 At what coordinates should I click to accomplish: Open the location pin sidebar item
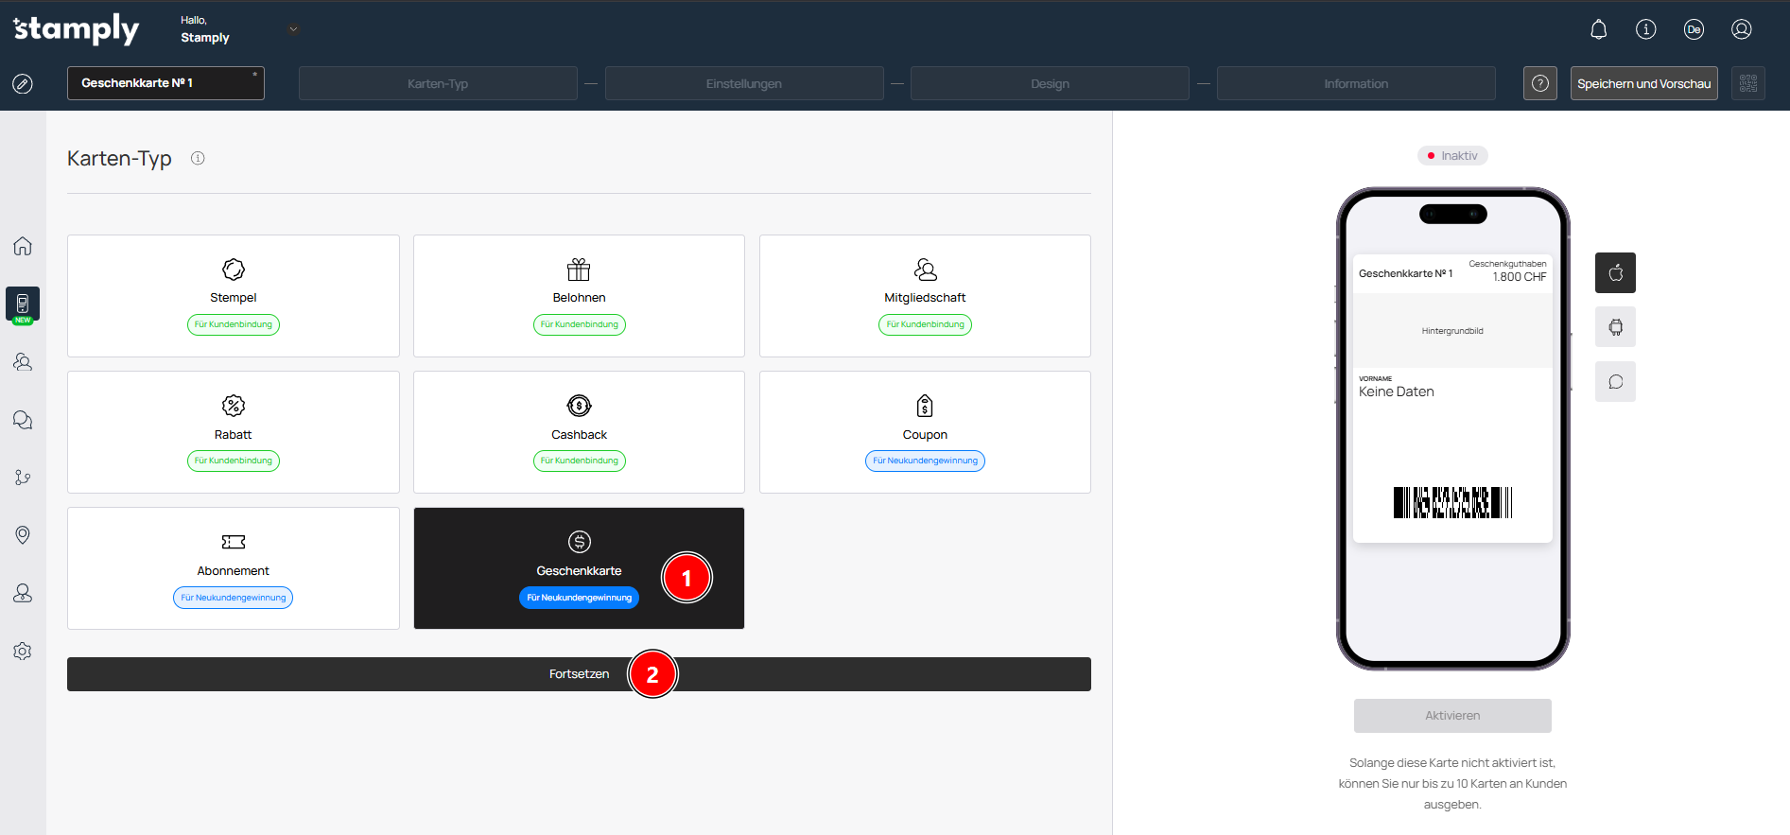[23, 535]
